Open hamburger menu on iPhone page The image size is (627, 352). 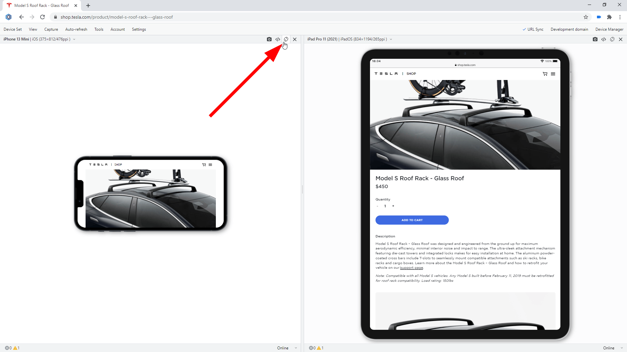(210, 165)
